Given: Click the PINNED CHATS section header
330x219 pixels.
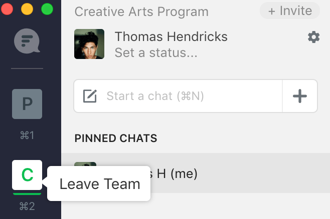Looking at the screenshot, I should [x=116, y=138].
